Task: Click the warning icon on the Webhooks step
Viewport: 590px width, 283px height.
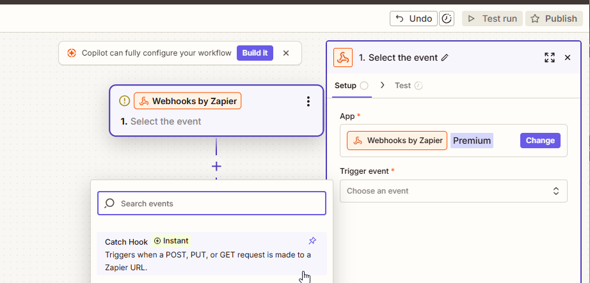Action: tap(125, 101)
